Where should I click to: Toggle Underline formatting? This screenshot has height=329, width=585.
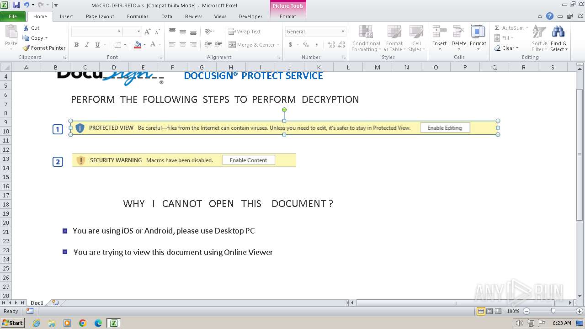pyautogui.click(x=97, y=45)
